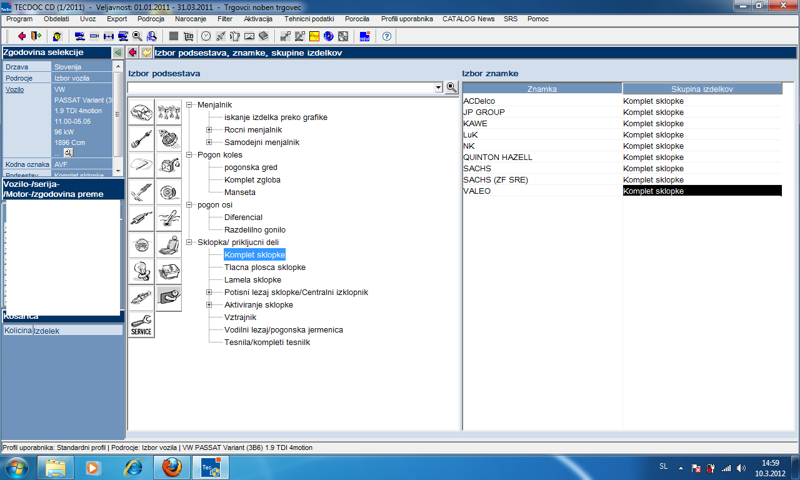800x480 pixels.
Task: Open the Pomoc menu
Action: pyautogui.click(x=538, y=19)
